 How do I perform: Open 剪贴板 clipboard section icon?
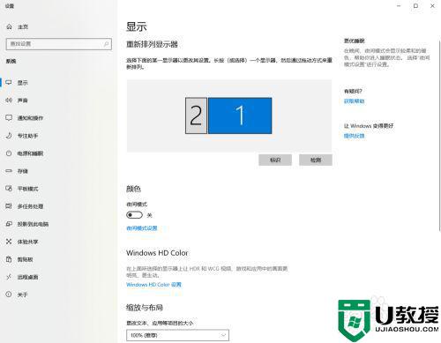9,259
